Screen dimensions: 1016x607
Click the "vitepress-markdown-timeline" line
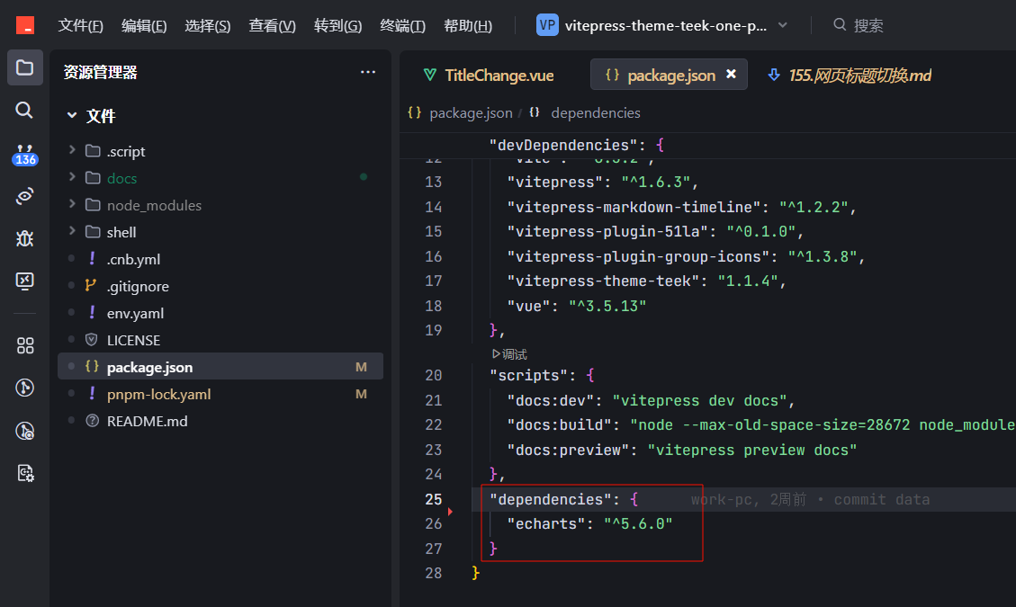(x=681, y=208)
